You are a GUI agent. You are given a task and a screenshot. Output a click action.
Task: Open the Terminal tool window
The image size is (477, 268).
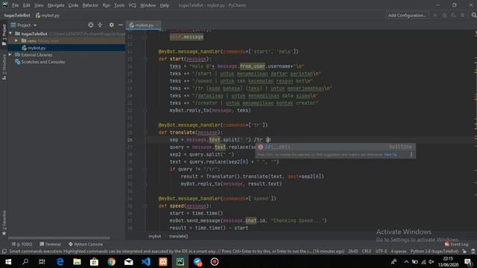(50, 244)
